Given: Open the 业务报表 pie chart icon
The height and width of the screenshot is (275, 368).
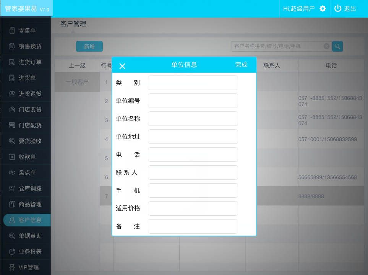Looking at the screenshot, I should [12, 252].
